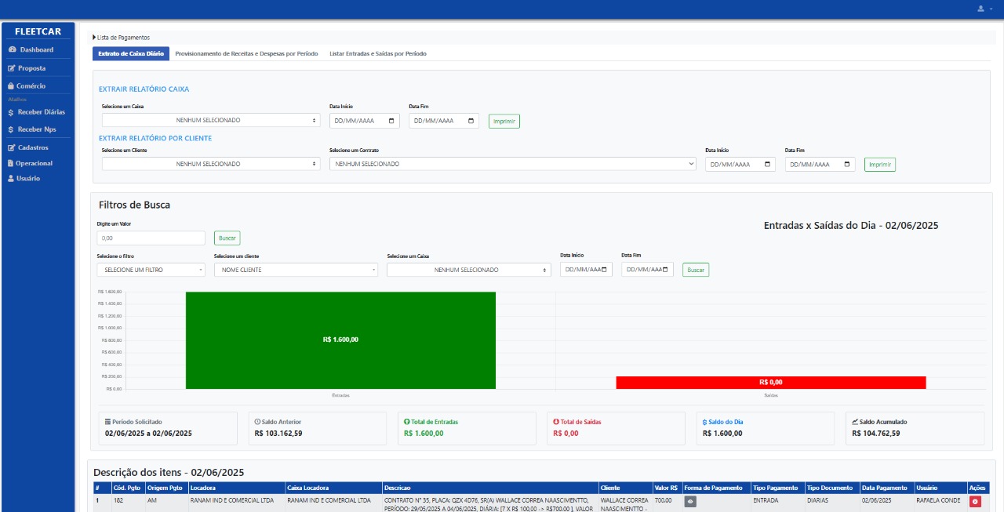
Task: Click Data Fim field in Relatório Caixa
Action: pos(444,121)
